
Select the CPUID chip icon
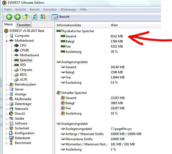point(16,50)
